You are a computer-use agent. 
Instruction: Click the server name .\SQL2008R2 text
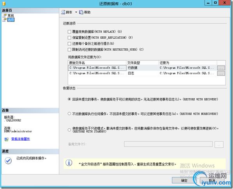12,120
